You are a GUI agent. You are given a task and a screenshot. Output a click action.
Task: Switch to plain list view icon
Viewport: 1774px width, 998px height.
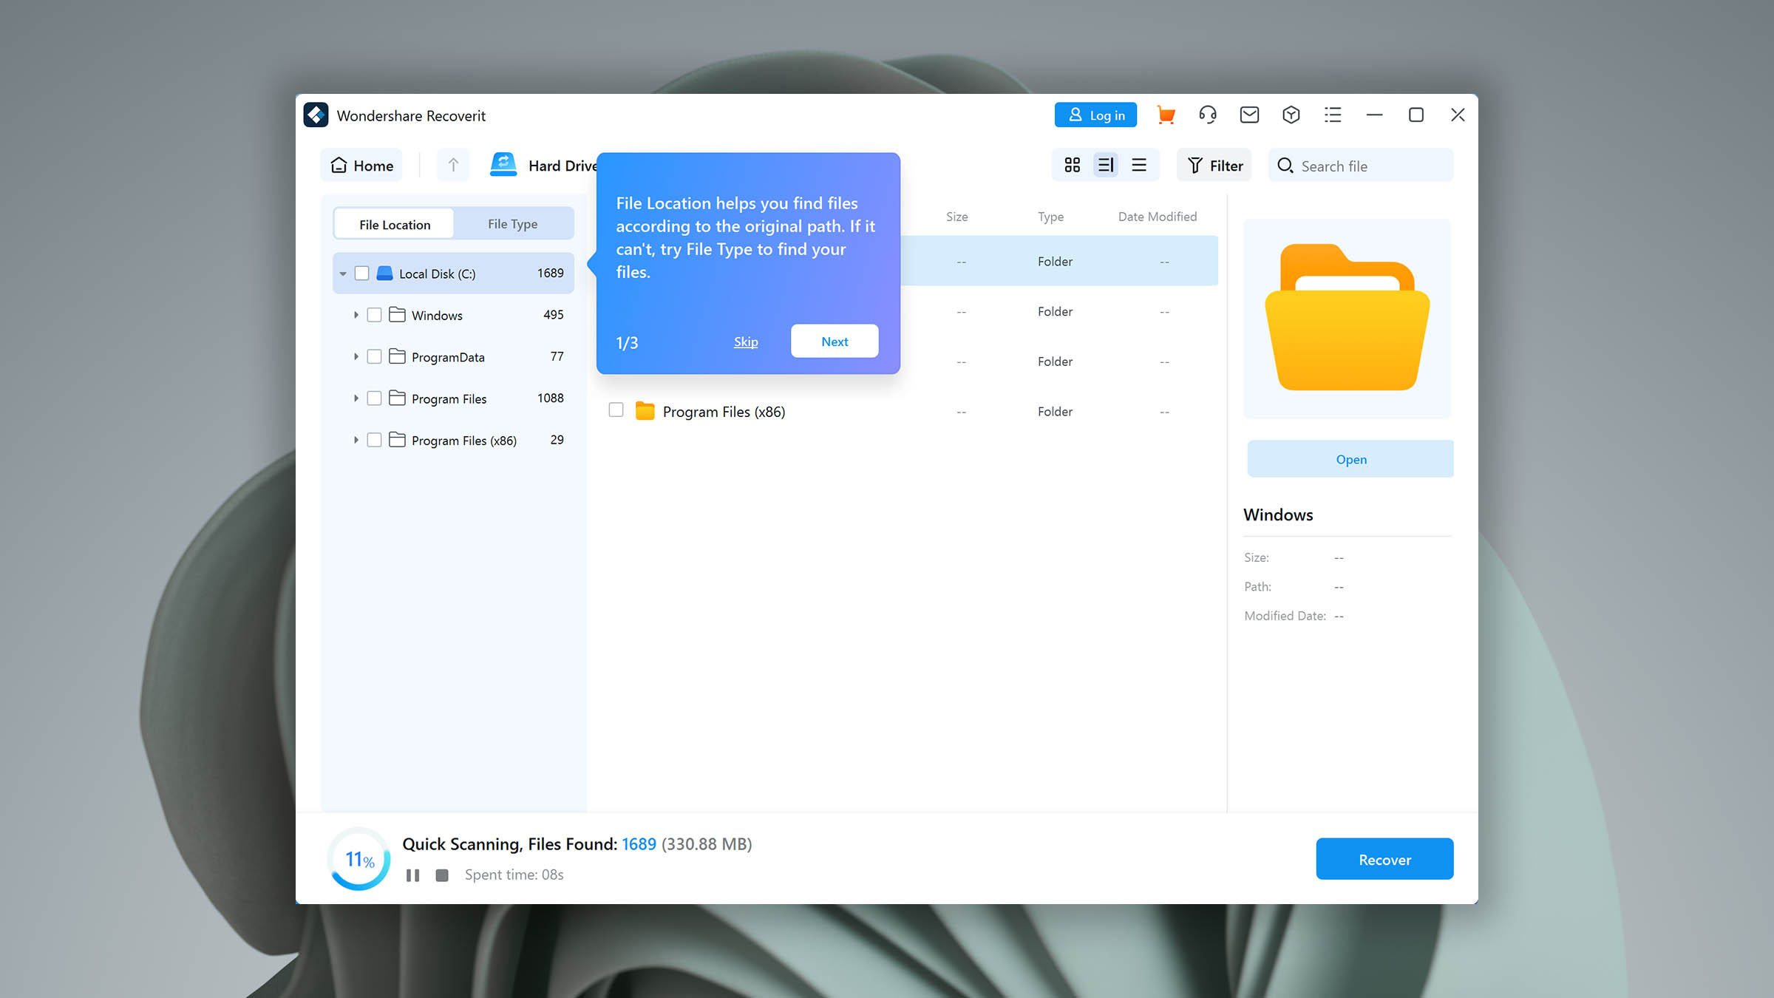1139,165
